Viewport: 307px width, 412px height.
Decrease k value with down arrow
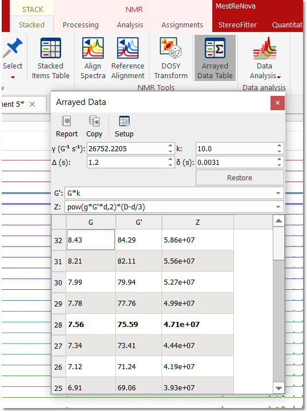(x=279, y=152)
